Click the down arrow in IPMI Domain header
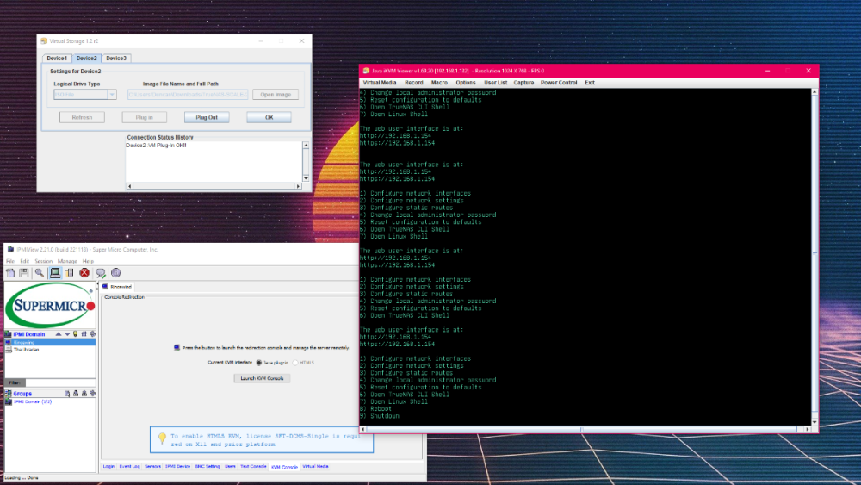The width and height of the screenshot is (861, 485). [x=67, y=333]
